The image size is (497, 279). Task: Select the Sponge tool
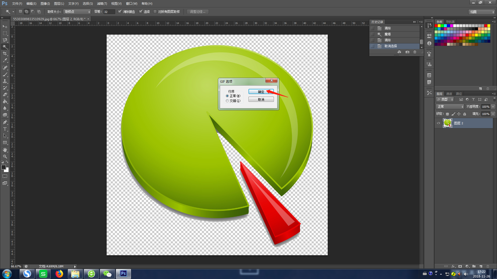5,115
